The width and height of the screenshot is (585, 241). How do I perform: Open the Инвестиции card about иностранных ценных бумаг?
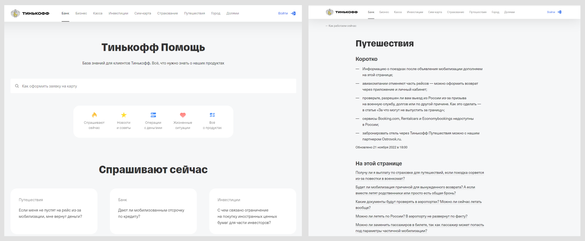coord(253,211)
